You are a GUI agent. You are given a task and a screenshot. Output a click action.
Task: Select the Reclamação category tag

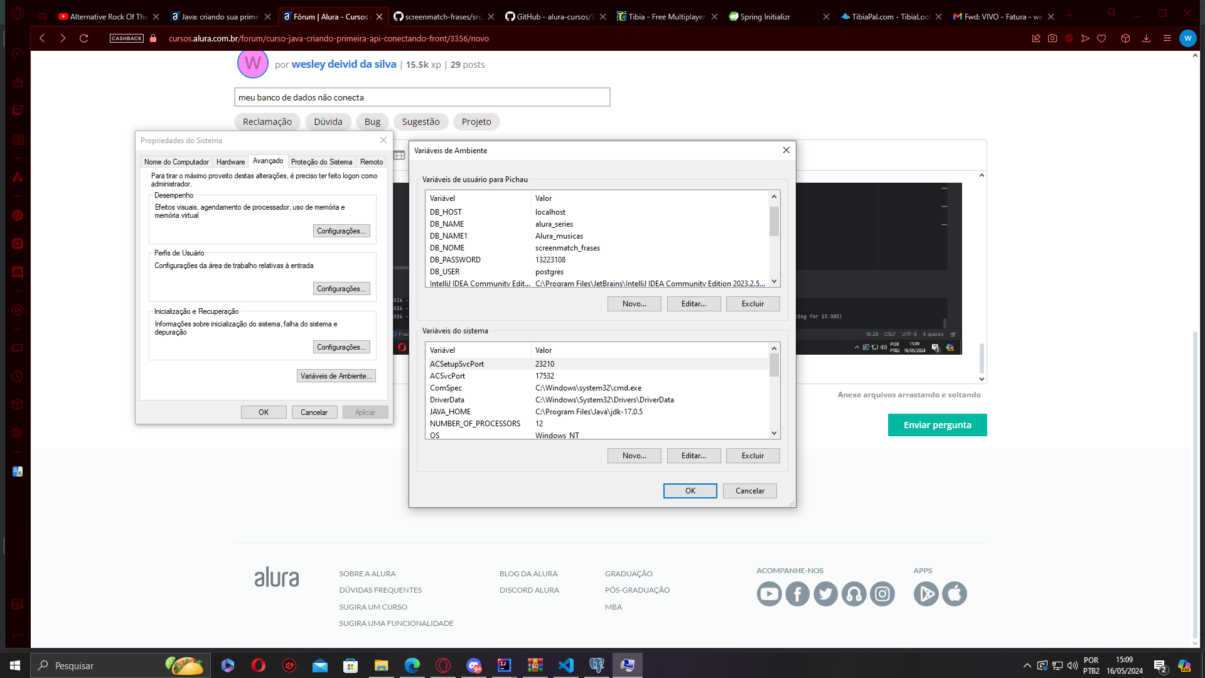pos(267,122)
